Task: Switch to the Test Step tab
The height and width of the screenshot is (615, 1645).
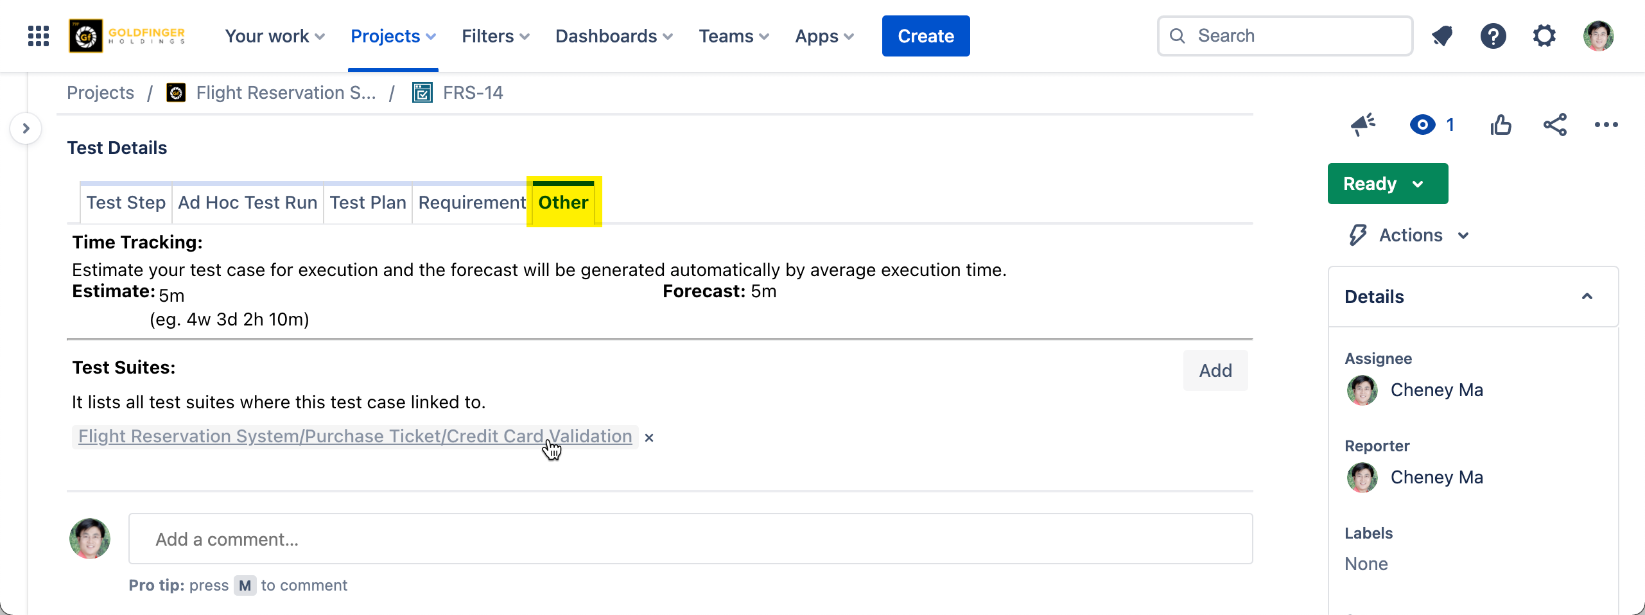Action: 126,203
